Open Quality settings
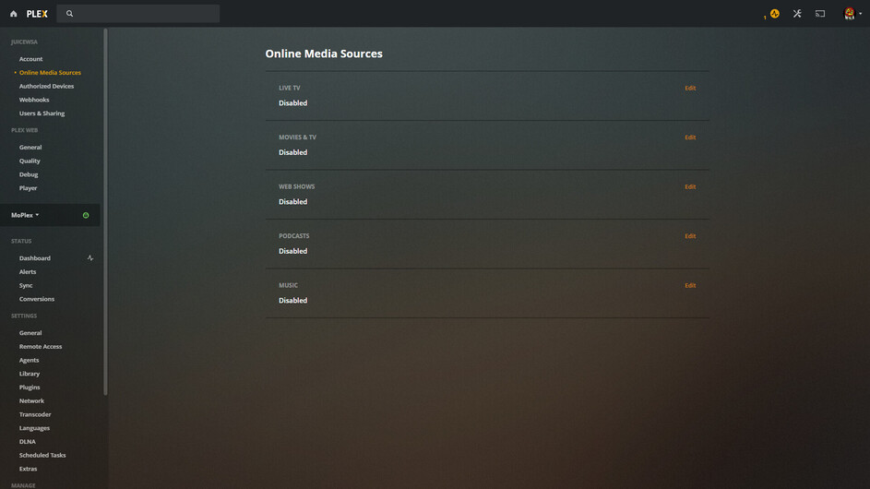870x489 pixels. [30, 161]
